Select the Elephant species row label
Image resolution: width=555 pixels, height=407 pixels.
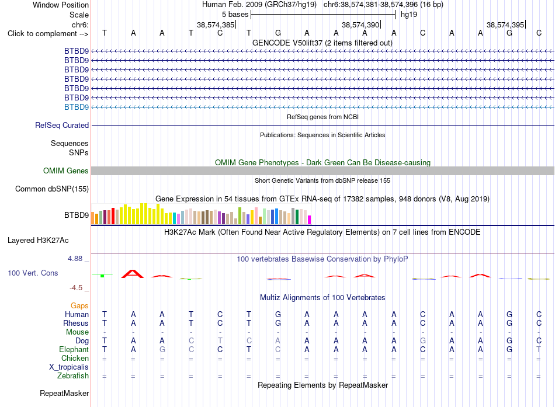(74, 350)
